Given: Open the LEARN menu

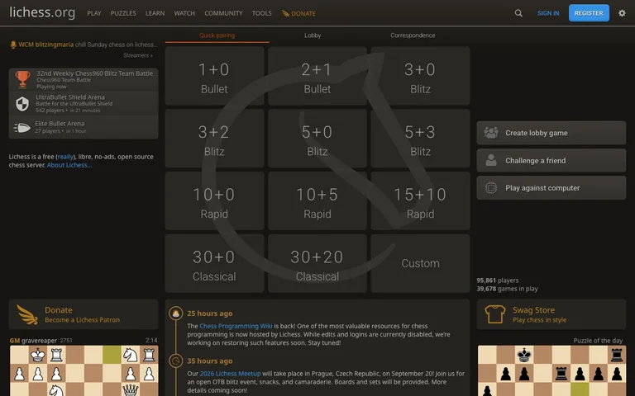Looking at the screenshot, I should [x=155, y=13].
